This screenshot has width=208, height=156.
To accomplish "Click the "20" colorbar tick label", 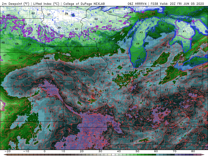I will pos(82,151).
